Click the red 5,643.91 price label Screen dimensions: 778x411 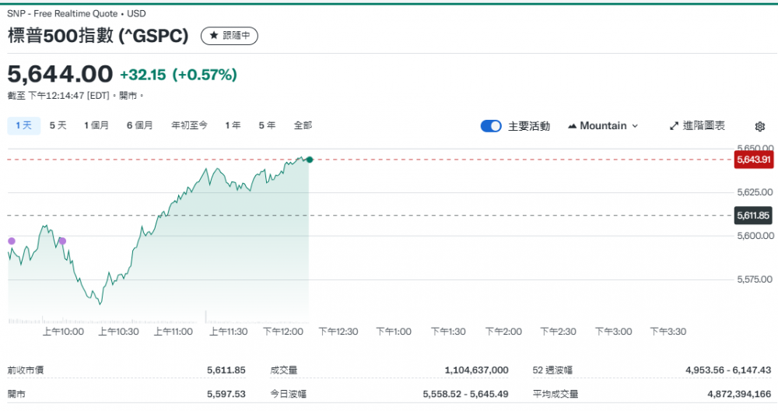click(753, 160)
